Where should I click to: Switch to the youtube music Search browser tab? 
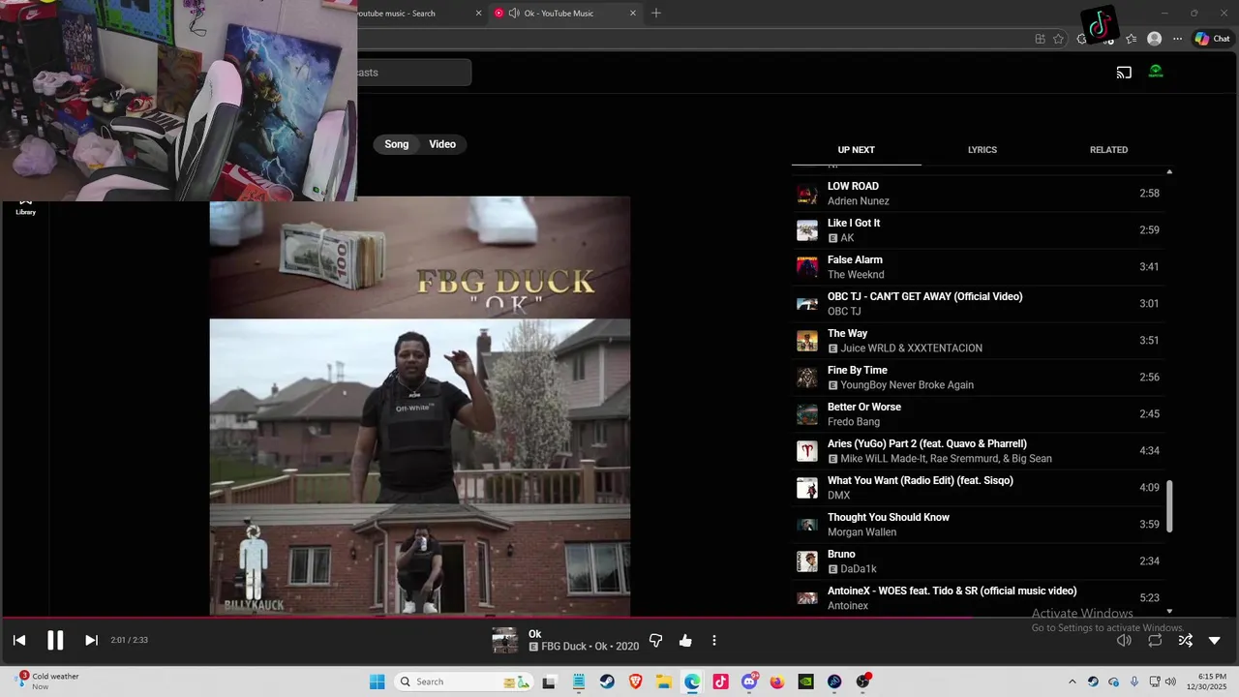416,14
